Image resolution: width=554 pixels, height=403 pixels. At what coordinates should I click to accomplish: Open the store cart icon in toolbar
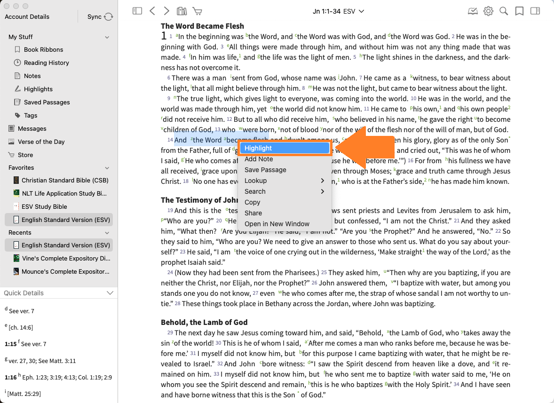pyautogui.click(x=197, y=11)
